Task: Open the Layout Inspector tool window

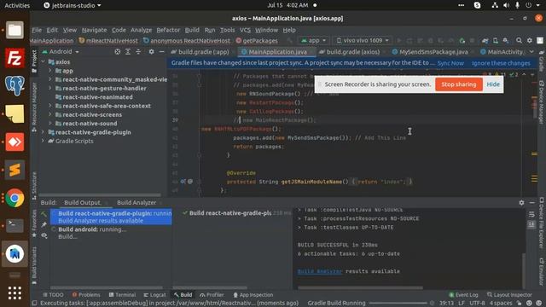Action: (509, 295)
